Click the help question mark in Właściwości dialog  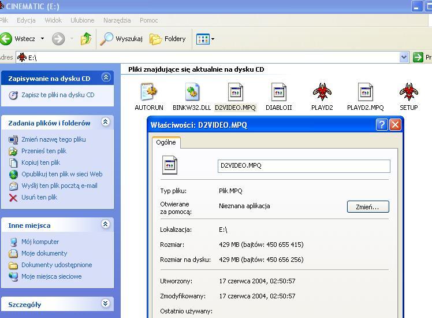[382, 125]
